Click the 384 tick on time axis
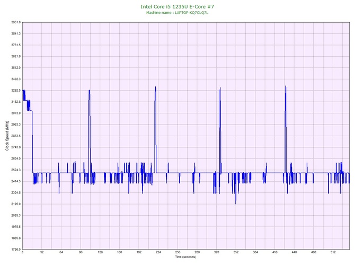Viewport: 355px width, 266px height. [x=255, y=252]
